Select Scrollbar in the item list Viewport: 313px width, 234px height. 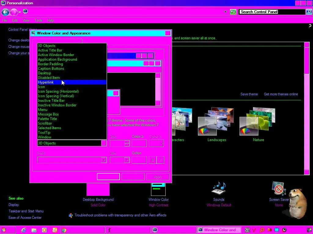coord(72,124)
